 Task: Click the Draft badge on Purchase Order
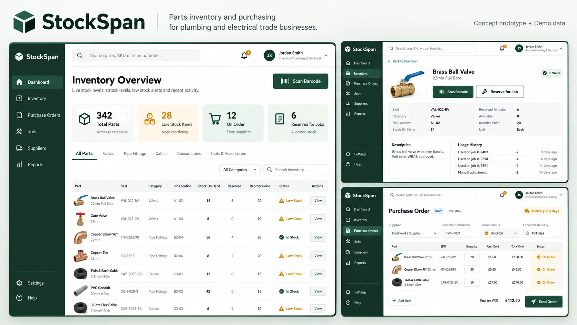(438, 211)
